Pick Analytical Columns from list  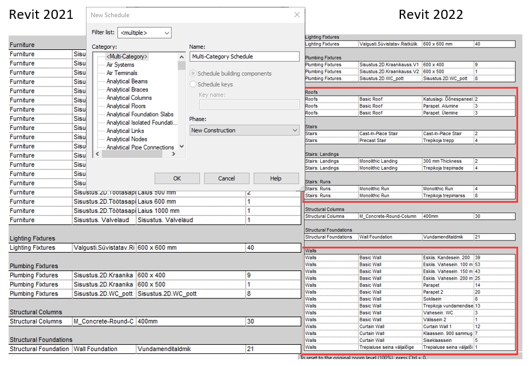129,98
